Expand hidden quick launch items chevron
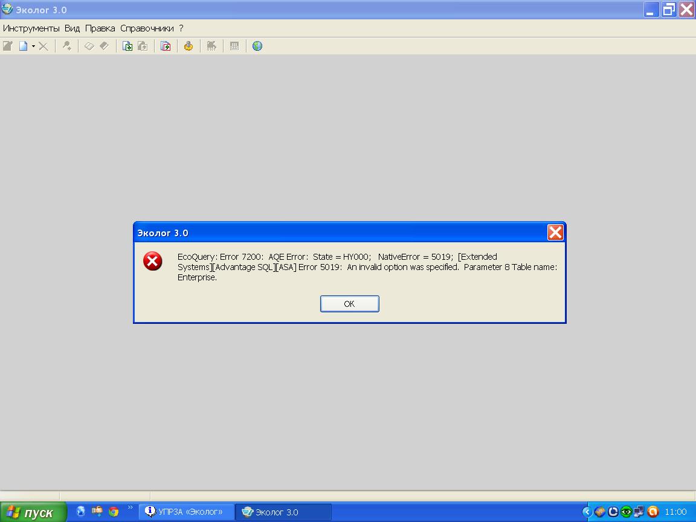 130,507
